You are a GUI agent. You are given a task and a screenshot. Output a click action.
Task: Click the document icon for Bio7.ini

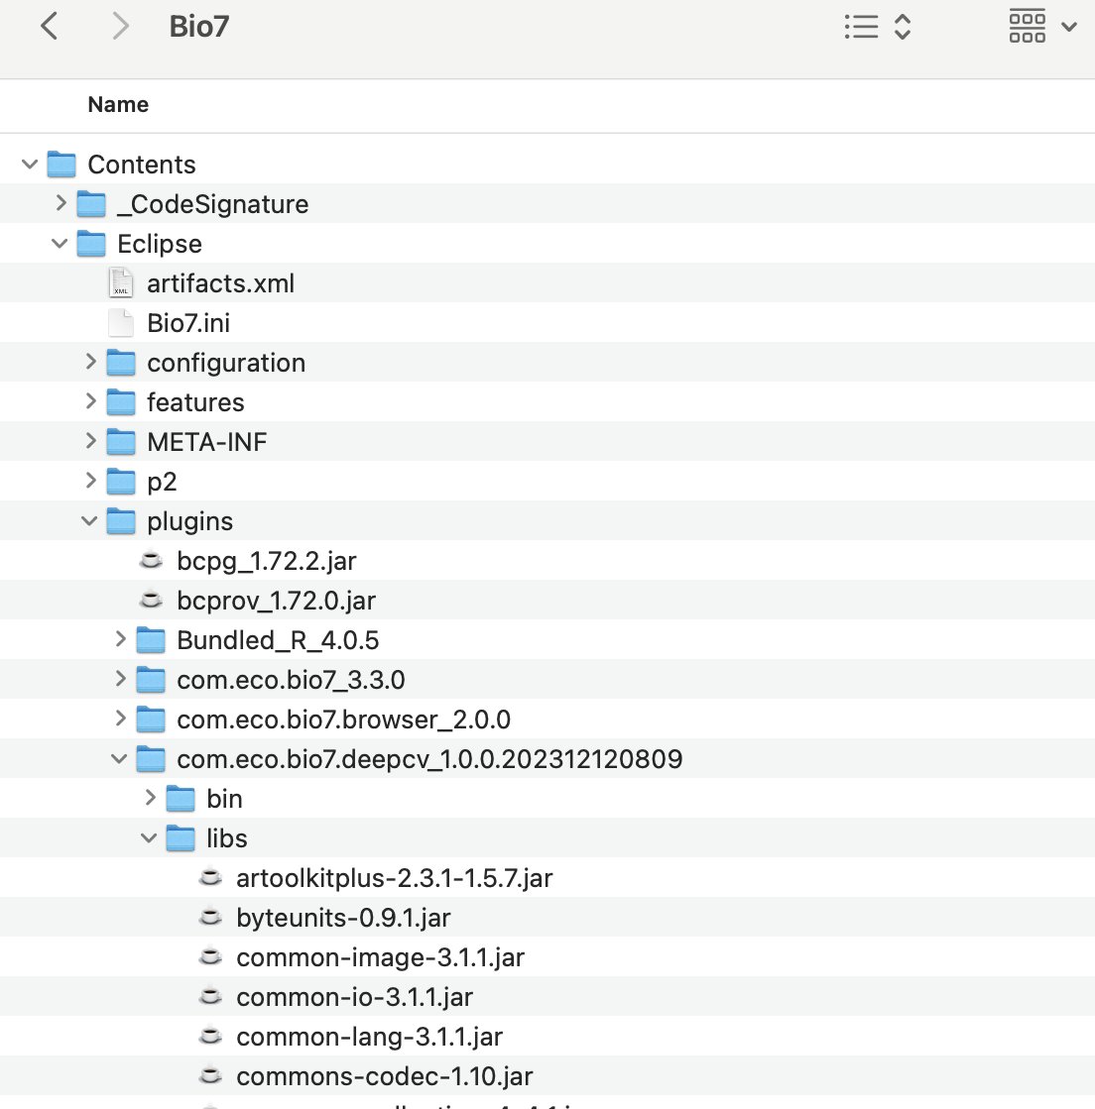tap(120, 322)
